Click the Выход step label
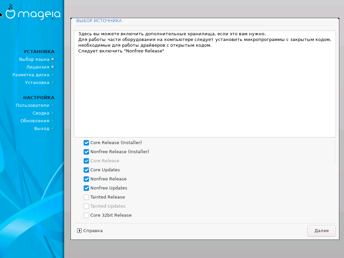The image size is (344, 258). 42,129
